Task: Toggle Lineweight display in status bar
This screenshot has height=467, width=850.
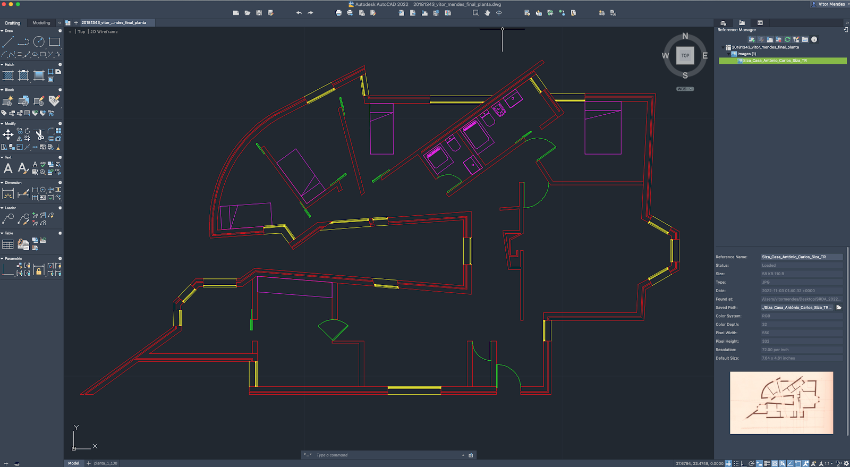Action: coord(767,463)
